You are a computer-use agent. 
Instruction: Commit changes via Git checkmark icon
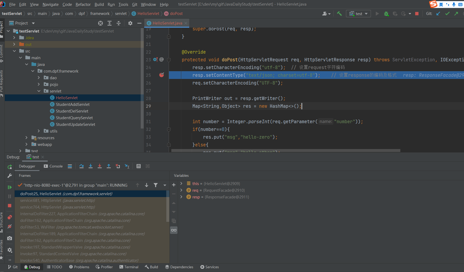[x=447, y=13]
